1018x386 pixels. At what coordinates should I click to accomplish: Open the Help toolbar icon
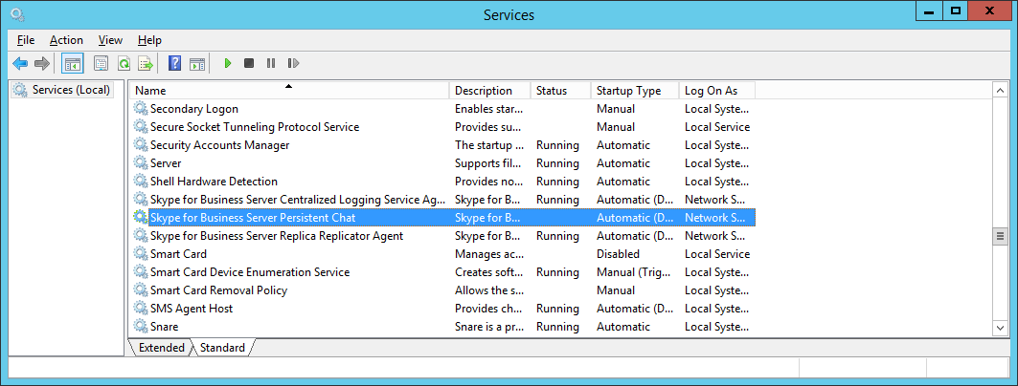[174, 63]
